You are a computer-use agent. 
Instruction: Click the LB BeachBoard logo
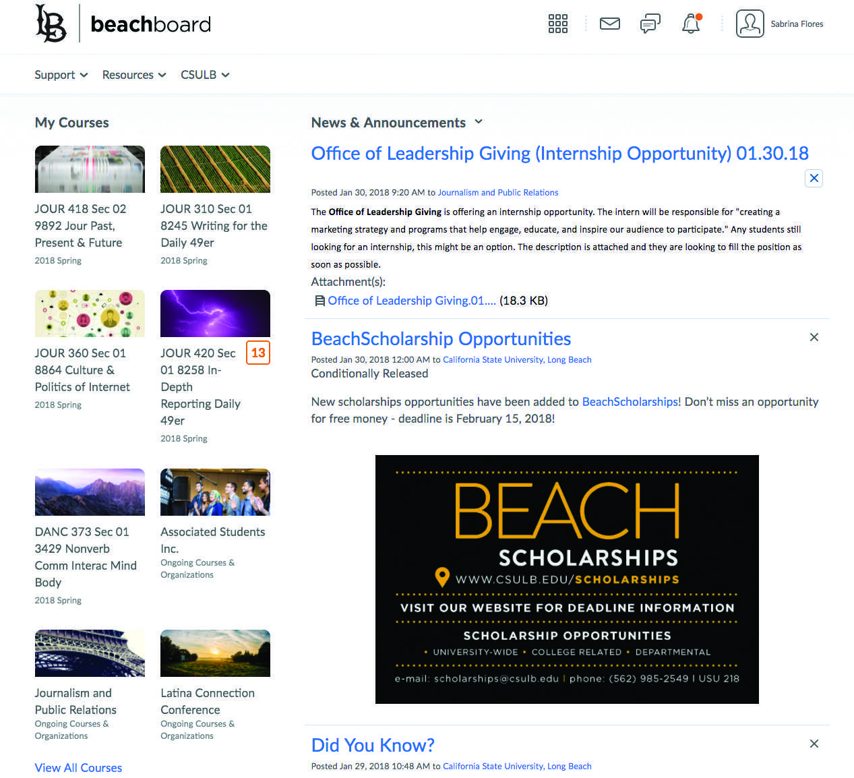[121, 23]
